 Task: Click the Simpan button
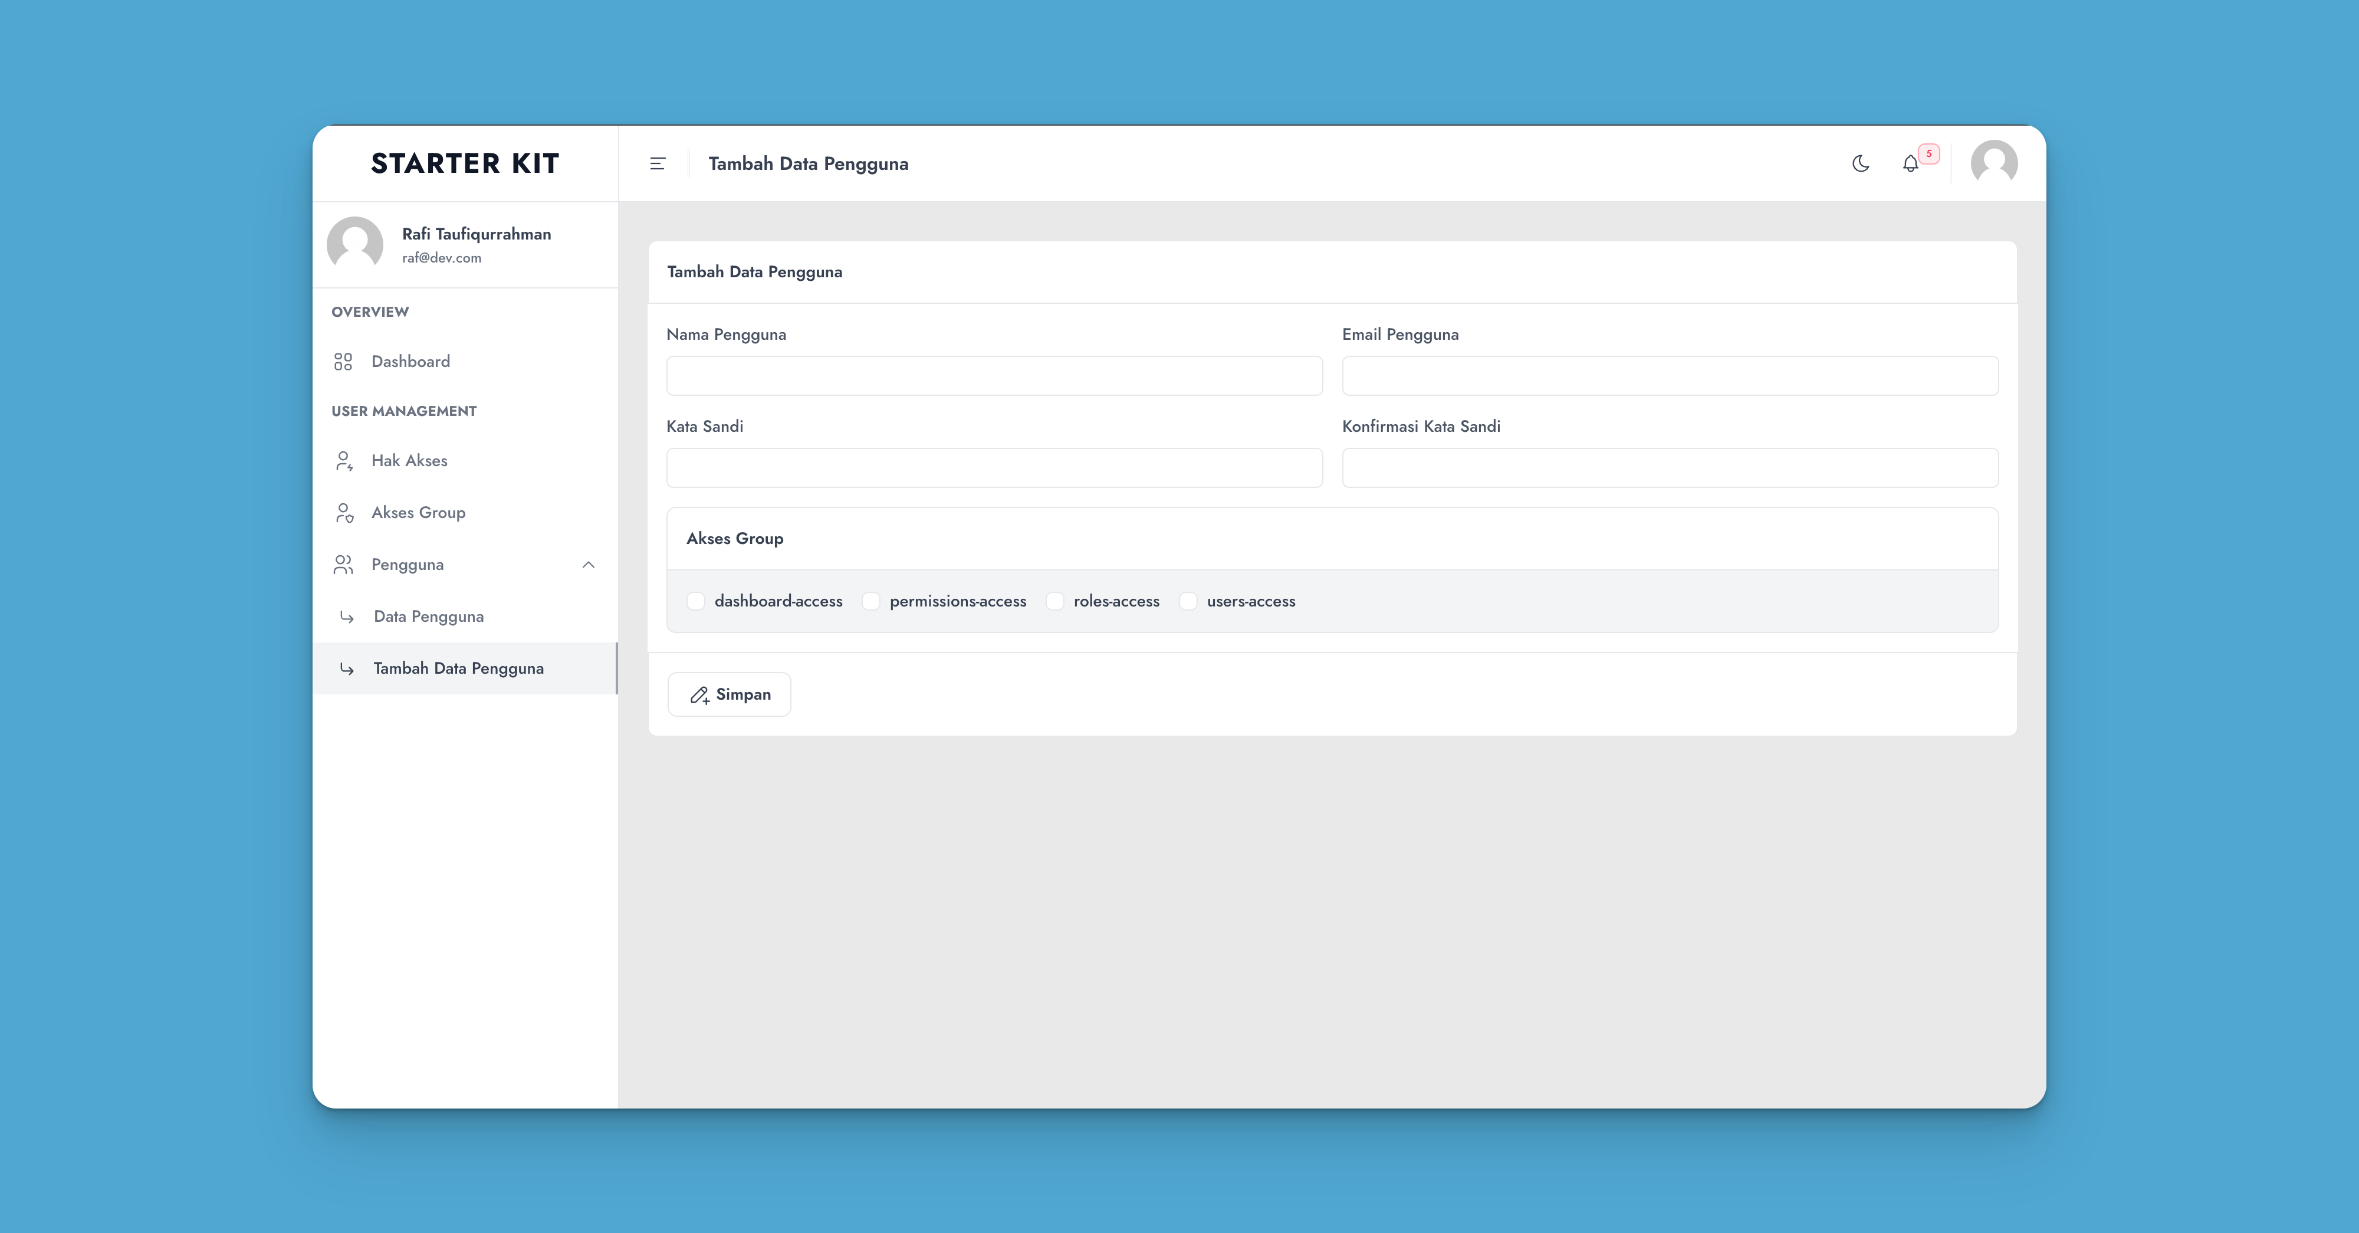point(729,694)
